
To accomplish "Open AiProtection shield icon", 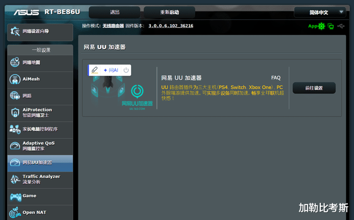I will pos(15,112).
